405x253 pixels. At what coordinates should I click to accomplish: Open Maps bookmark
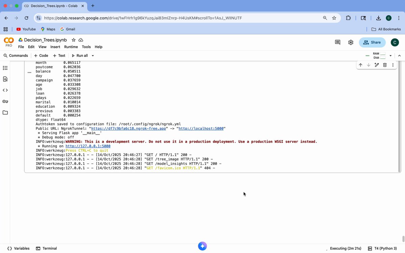(x=48, y=29)
